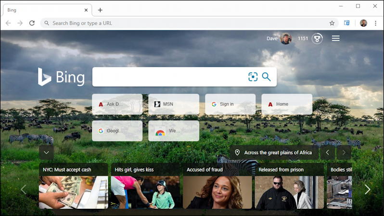Screen dimensions: 384x216
Task: Open the 1151 rewards points
Action: point(303,38)
